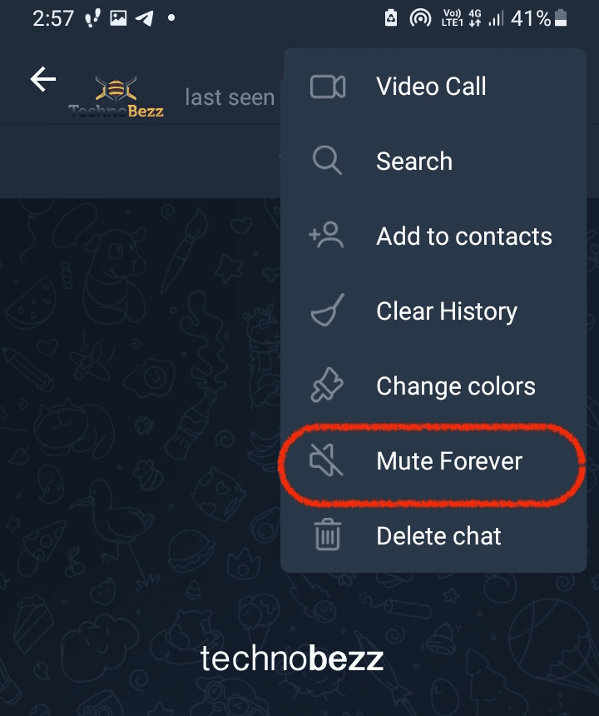Tap the last seen status text
The width and height of the screenshot is (599, 716).
coord(230,97)
